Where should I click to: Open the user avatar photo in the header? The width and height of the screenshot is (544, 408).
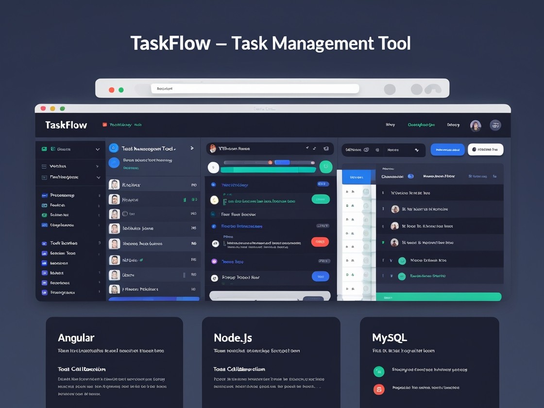tap(476, 125)
